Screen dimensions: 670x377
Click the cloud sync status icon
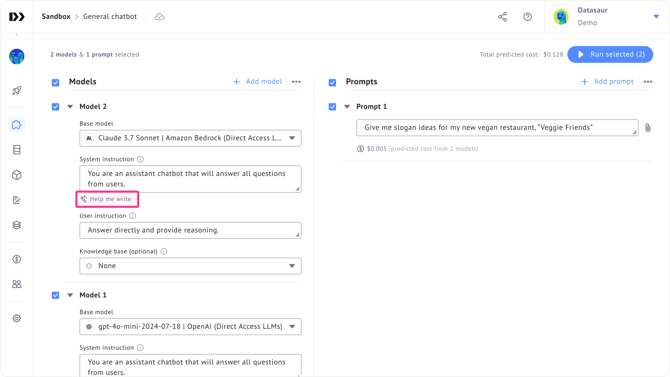(159, 17)
